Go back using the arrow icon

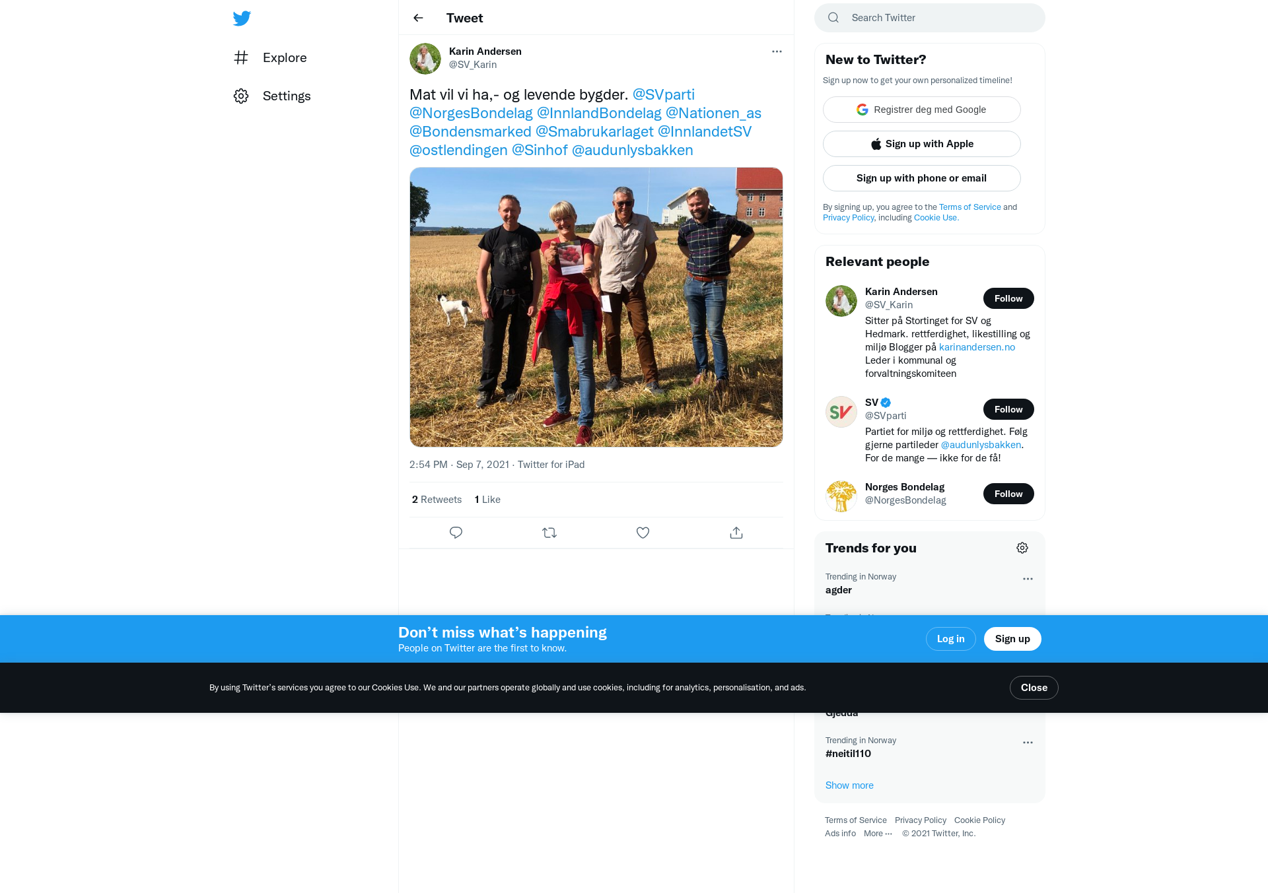418,18
